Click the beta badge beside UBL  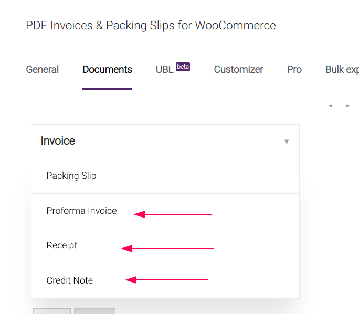[183, 67]
